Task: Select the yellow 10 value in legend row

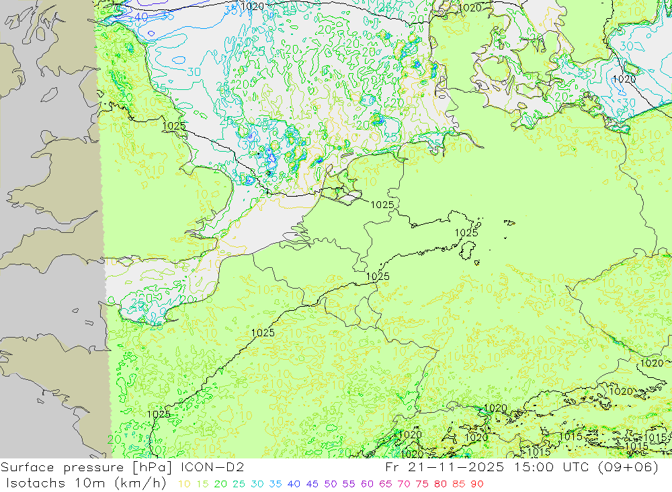Action: pos(184,484)
